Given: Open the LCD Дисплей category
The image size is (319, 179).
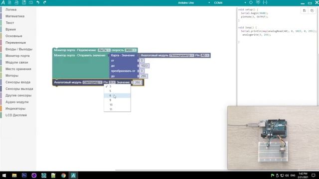Looking at the screenshot, I should 16,115.
